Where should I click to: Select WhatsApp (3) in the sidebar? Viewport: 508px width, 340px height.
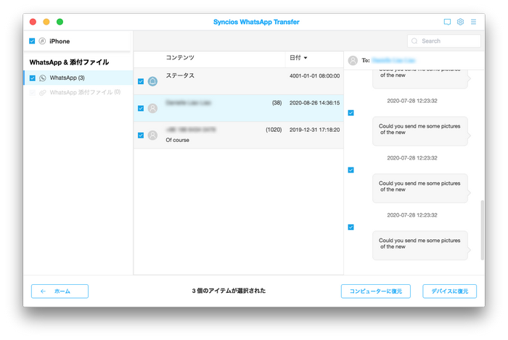coord(67,78)
